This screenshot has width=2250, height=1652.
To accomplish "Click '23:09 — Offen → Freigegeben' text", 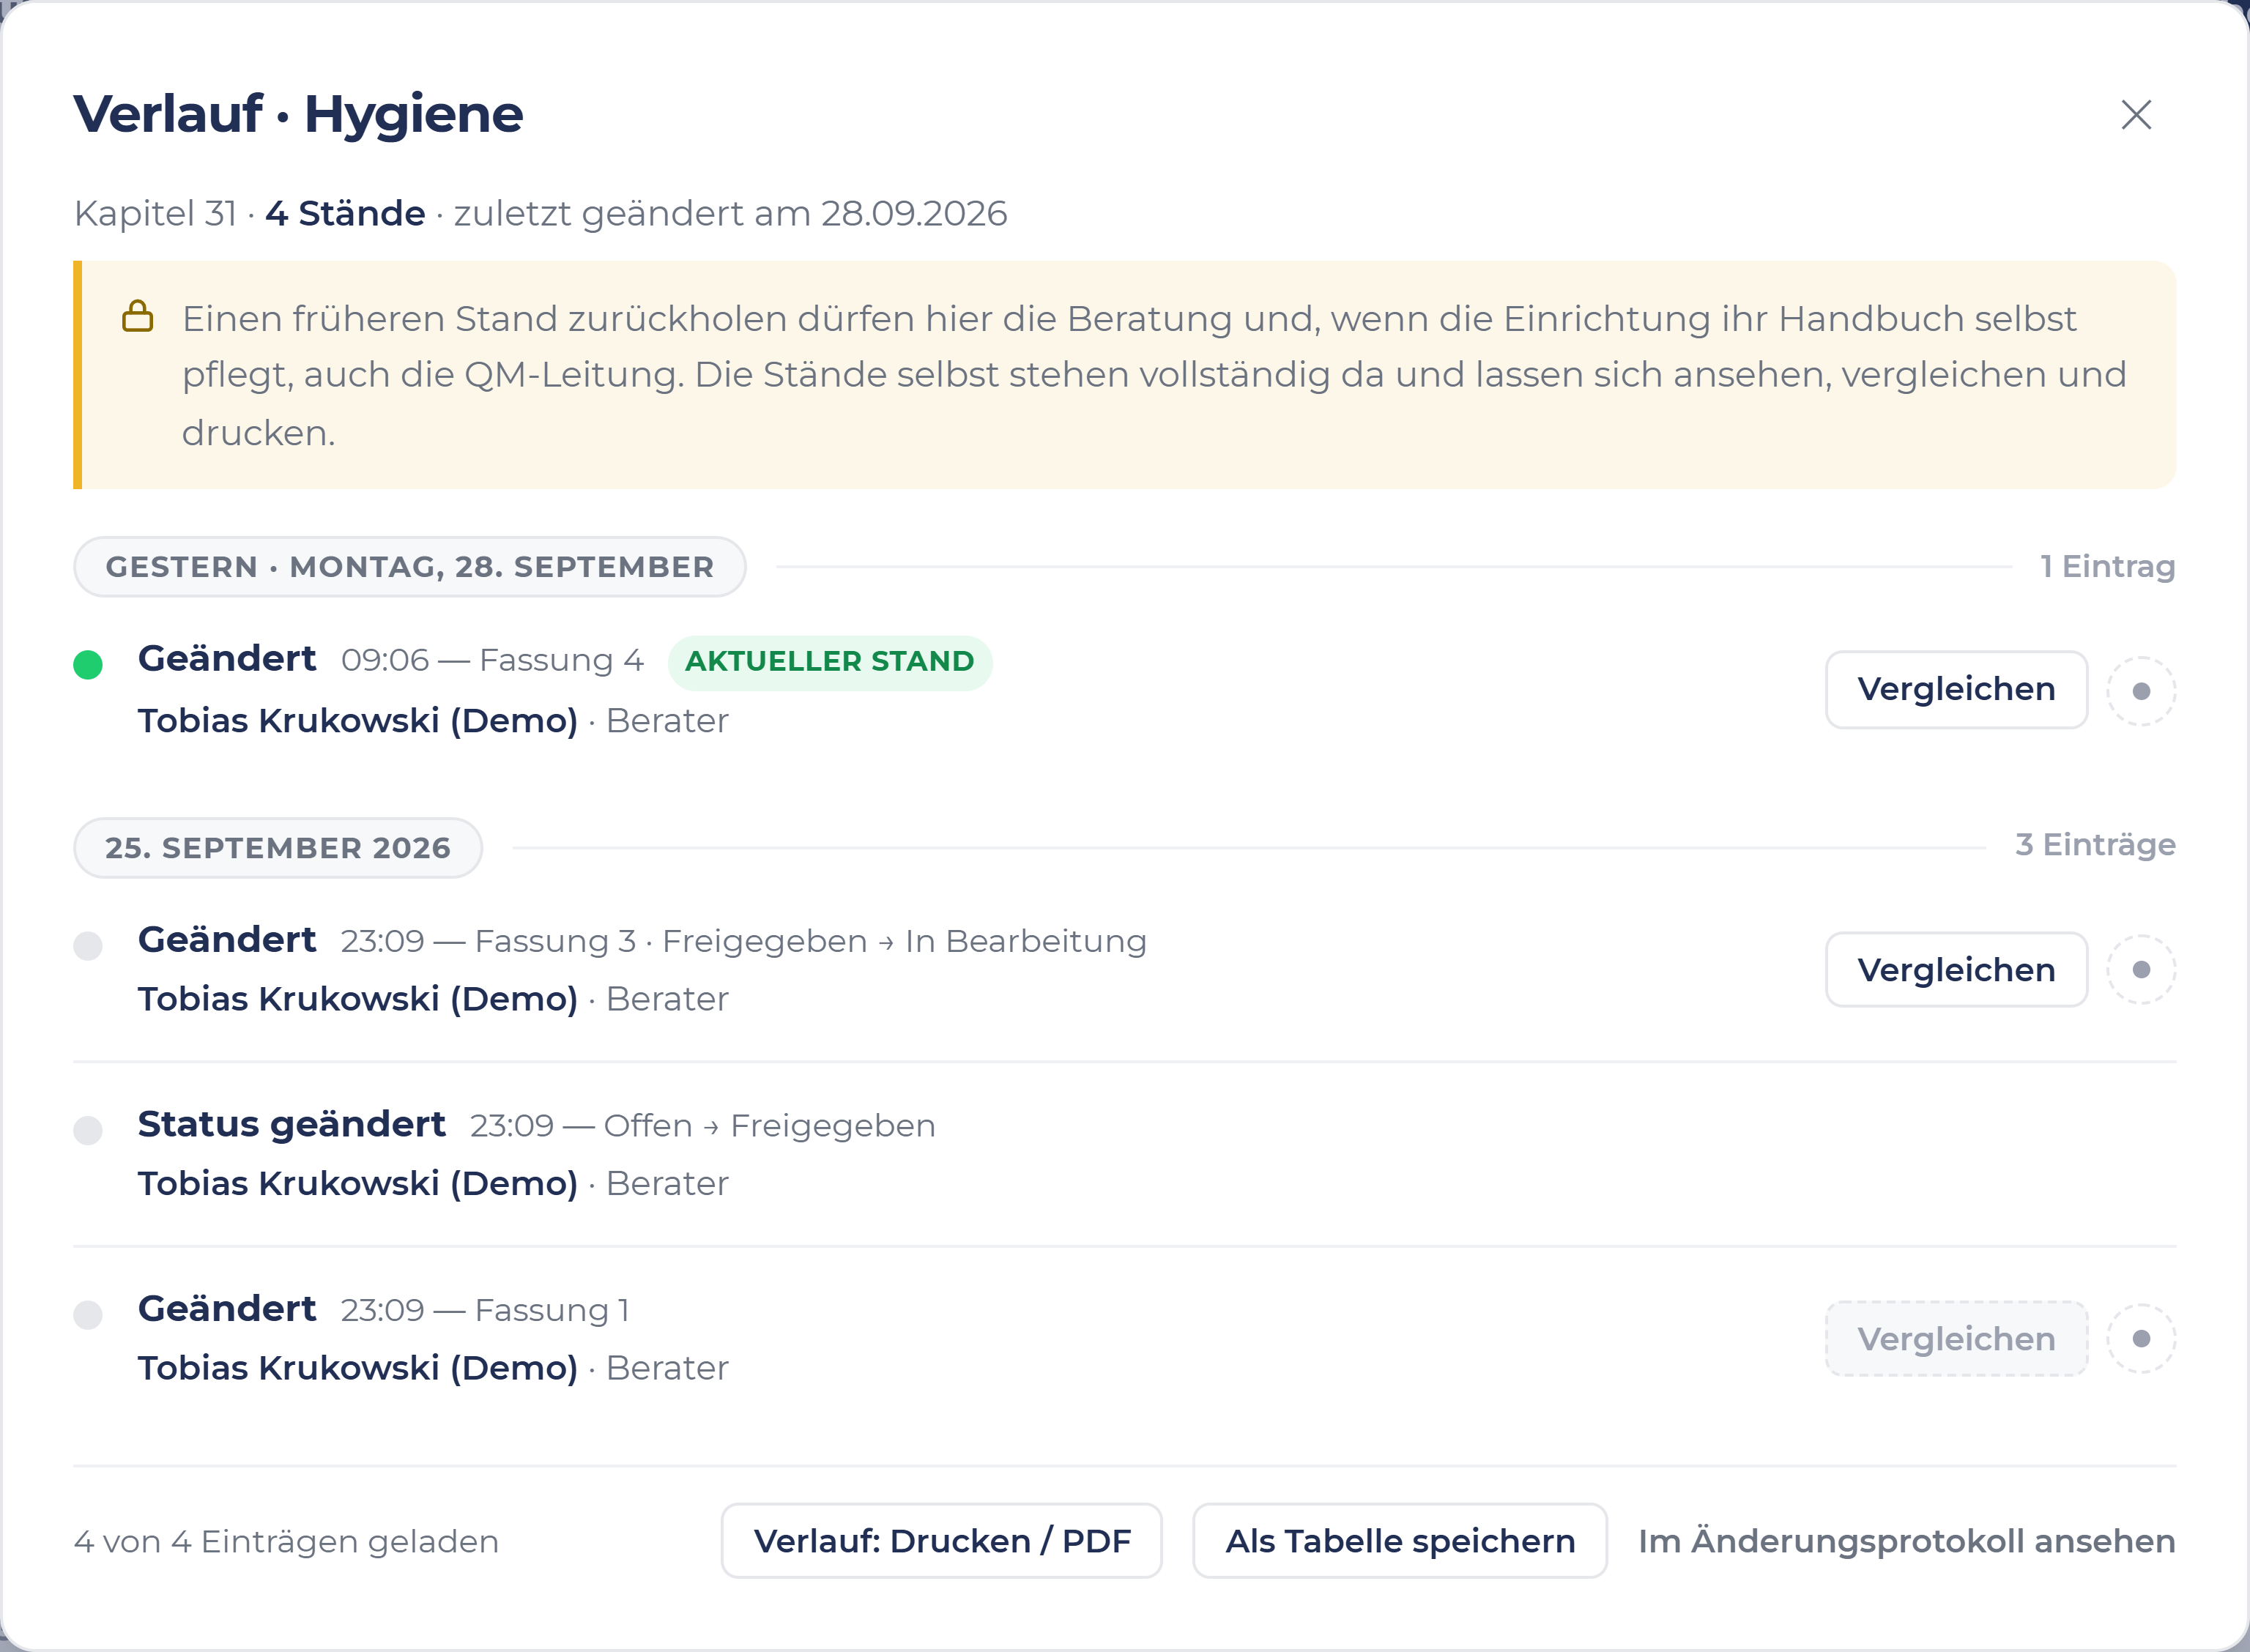I will [702, 1126].
